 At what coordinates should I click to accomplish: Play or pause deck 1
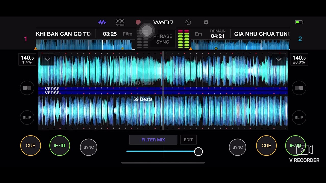tap(60, 146)
